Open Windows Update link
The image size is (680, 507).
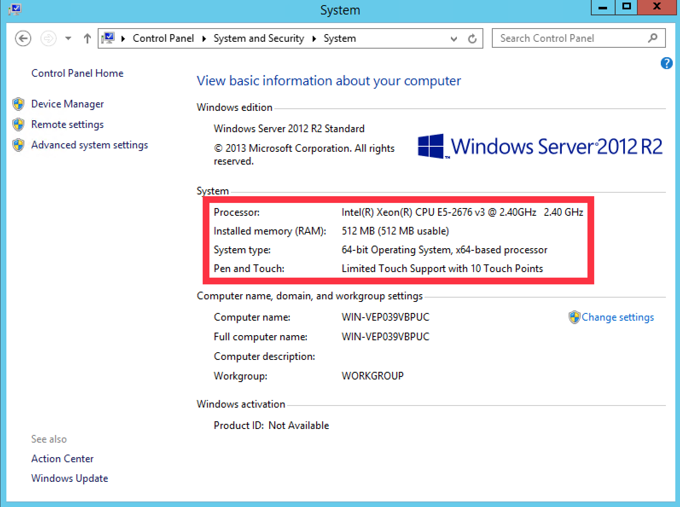point(70,478)
